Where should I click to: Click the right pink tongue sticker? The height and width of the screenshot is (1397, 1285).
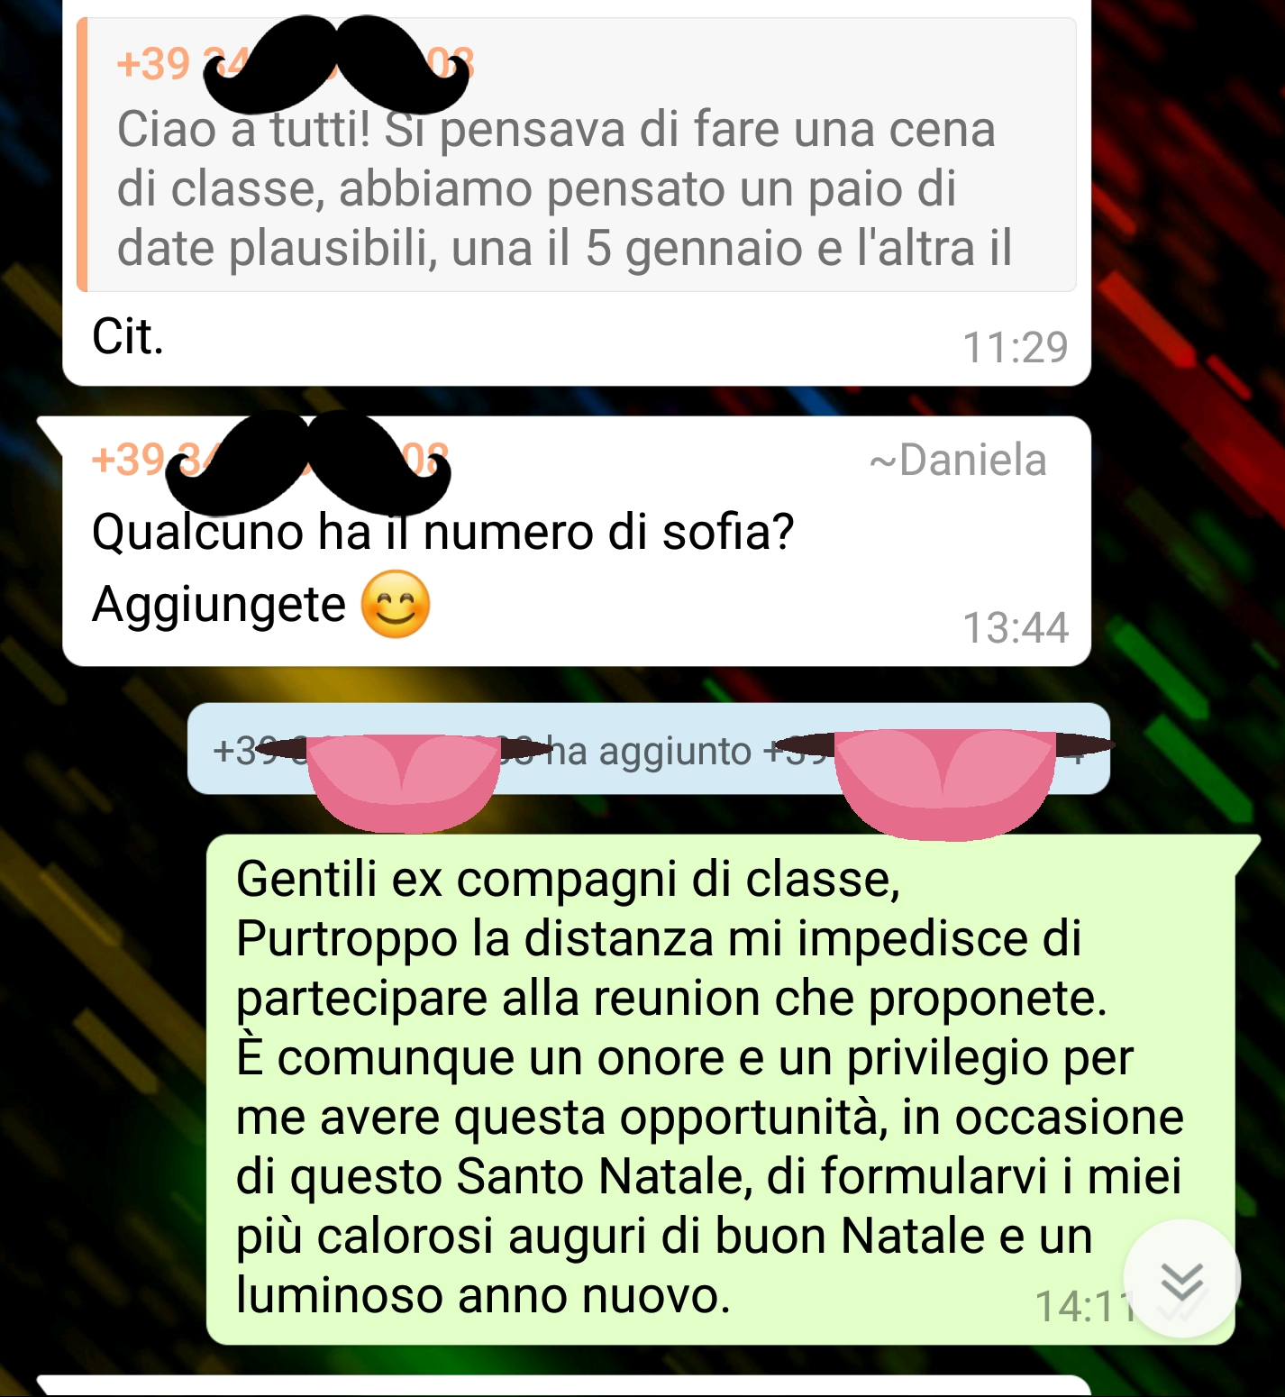(944, 782)
